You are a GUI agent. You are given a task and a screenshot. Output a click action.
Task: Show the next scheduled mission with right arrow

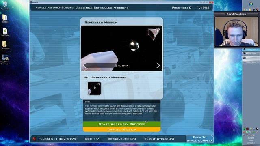158,65
